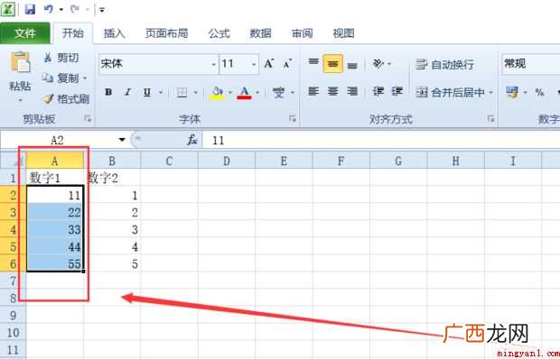Viewport: 560px width, 359px height.
Task: Toggle align text right
Action: point(352,92)
